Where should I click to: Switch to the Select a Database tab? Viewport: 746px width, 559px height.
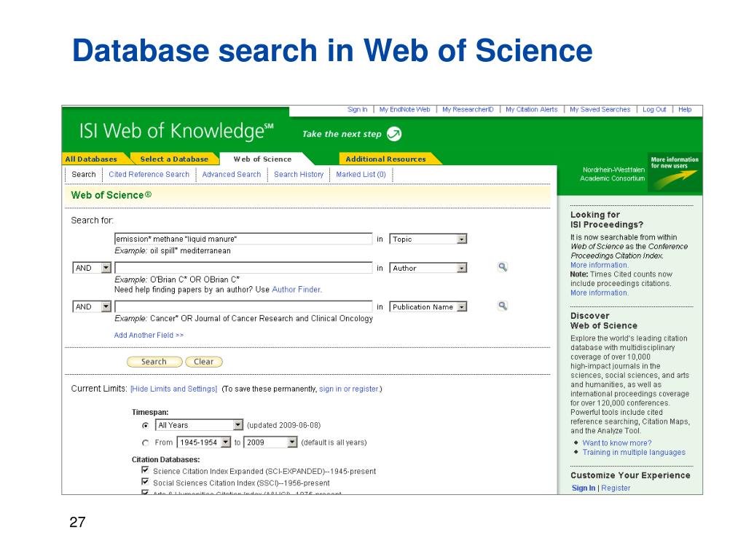pyautogui.click(x=174, y=159)
